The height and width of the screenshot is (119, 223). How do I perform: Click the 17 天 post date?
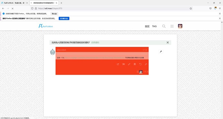click(145, 50)
